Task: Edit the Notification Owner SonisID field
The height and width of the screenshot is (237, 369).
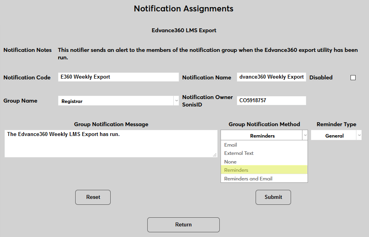Action: click(x=271, y=101)
